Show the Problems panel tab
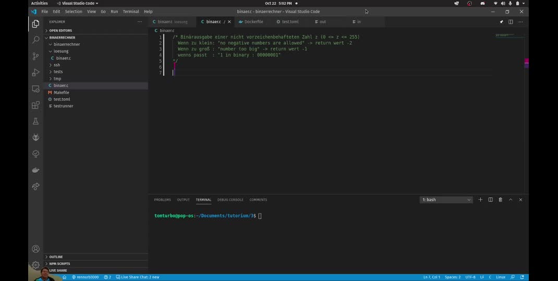Image resolution: width=558 pixels, height=281 pixels. pyautogui.click(x=162, y=200)
